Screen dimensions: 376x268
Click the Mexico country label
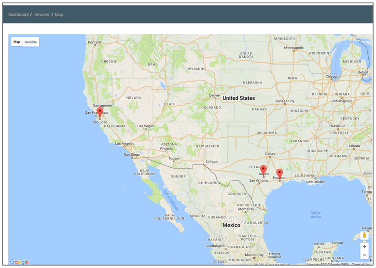[231, 225]
